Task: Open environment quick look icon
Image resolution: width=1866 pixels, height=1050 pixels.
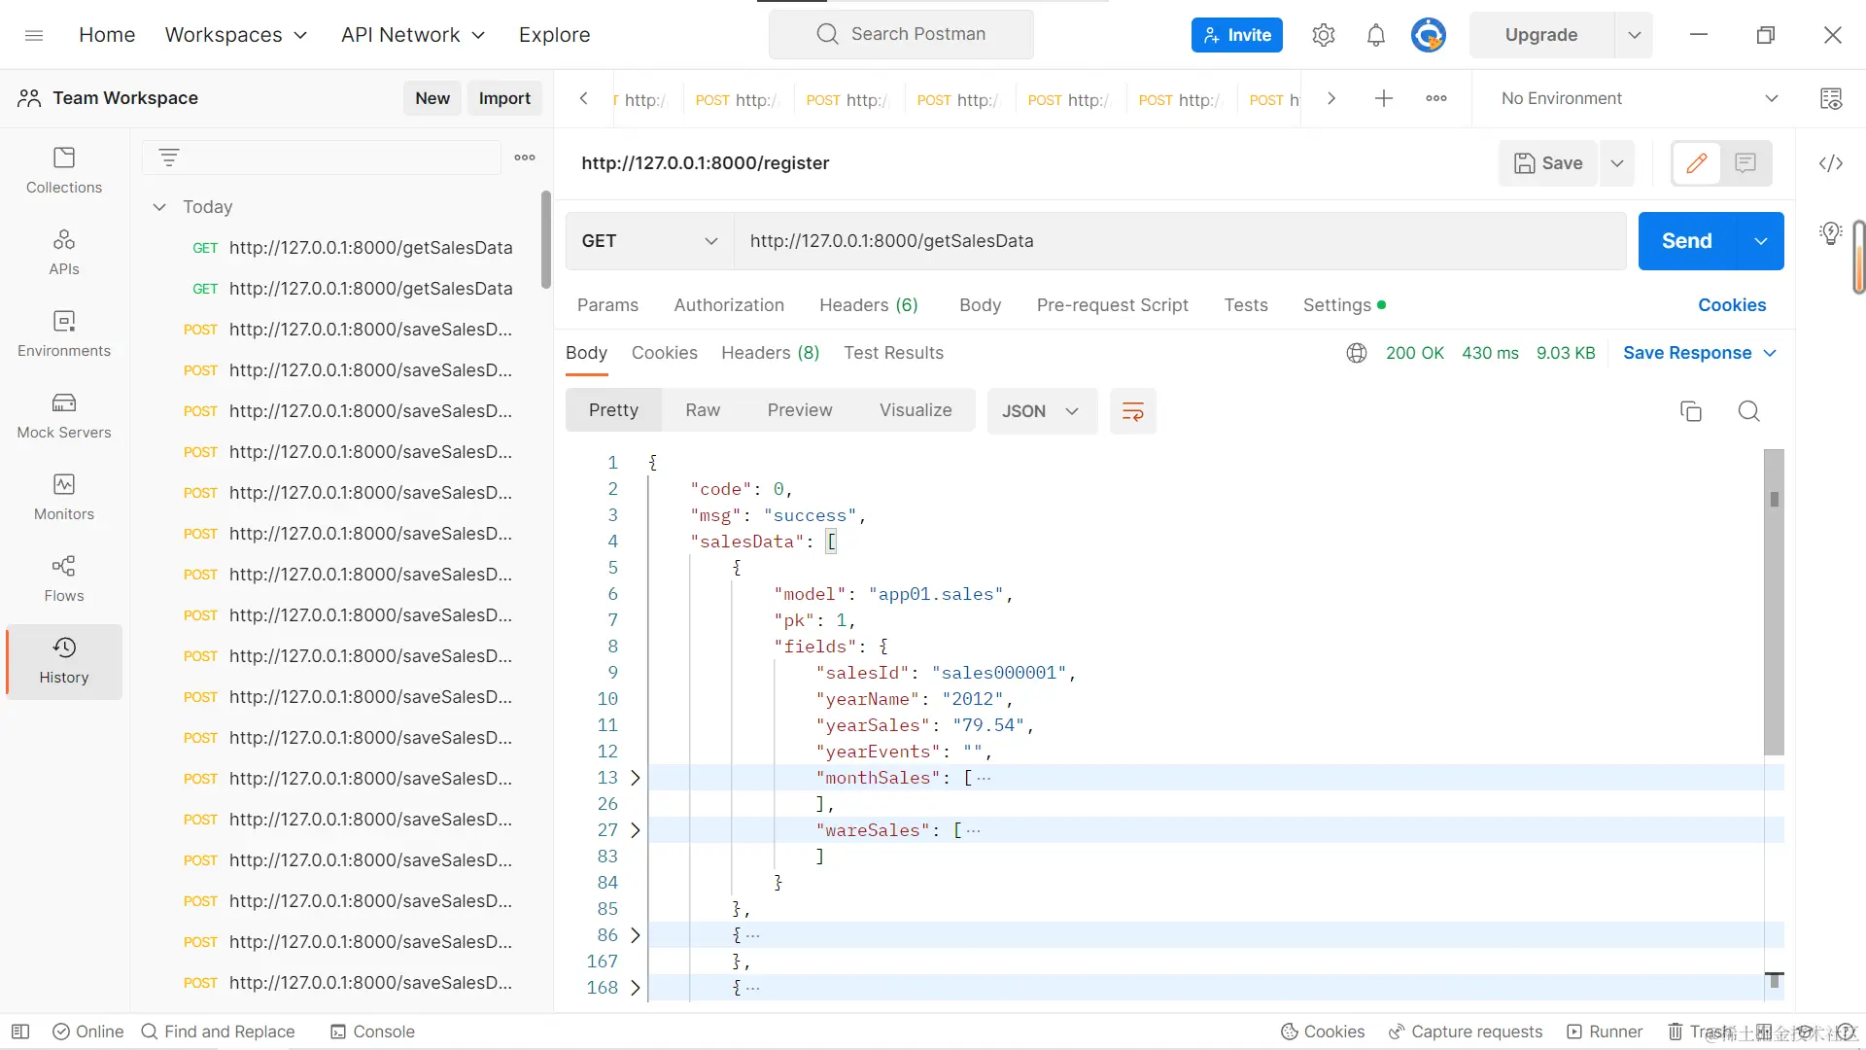Action: coord(1831,98)
